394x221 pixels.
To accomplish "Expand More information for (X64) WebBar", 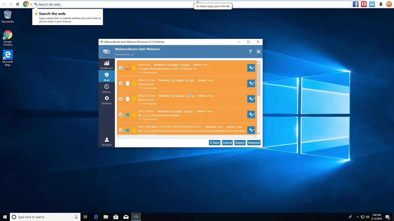I will click(x=149, y=119).
